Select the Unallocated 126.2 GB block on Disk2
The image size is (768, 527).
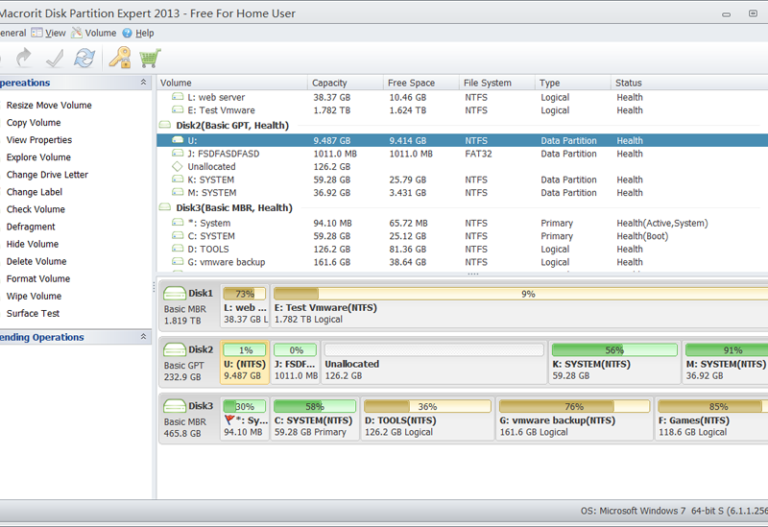tap(434, 363)
